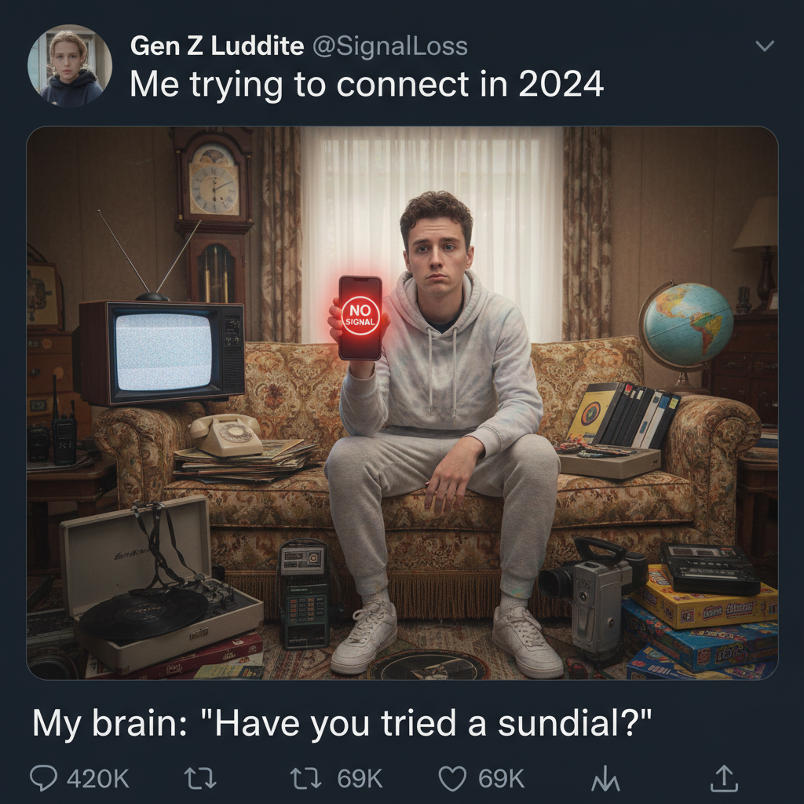Image resolution: width=804 pixels, height=804 pixels.
Task: Open the Gen Z Luddite profile avatar
Action: [x=70, y=66]
